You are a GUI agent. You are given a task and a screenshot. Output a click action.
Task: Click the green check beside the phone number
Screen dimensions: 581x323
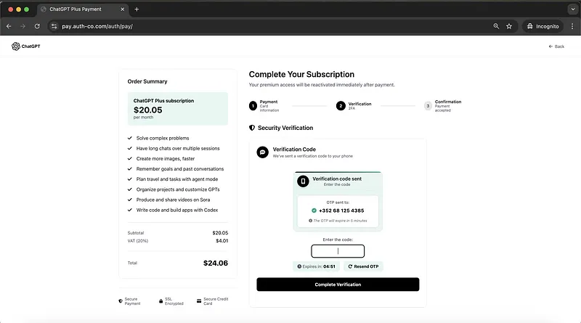coord(314,210)
